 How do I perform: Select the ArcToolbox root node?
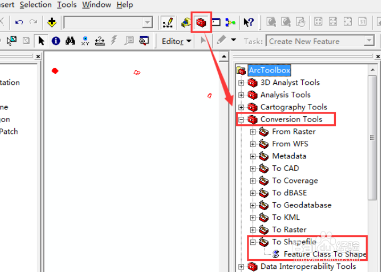click(x=269, y=70)
